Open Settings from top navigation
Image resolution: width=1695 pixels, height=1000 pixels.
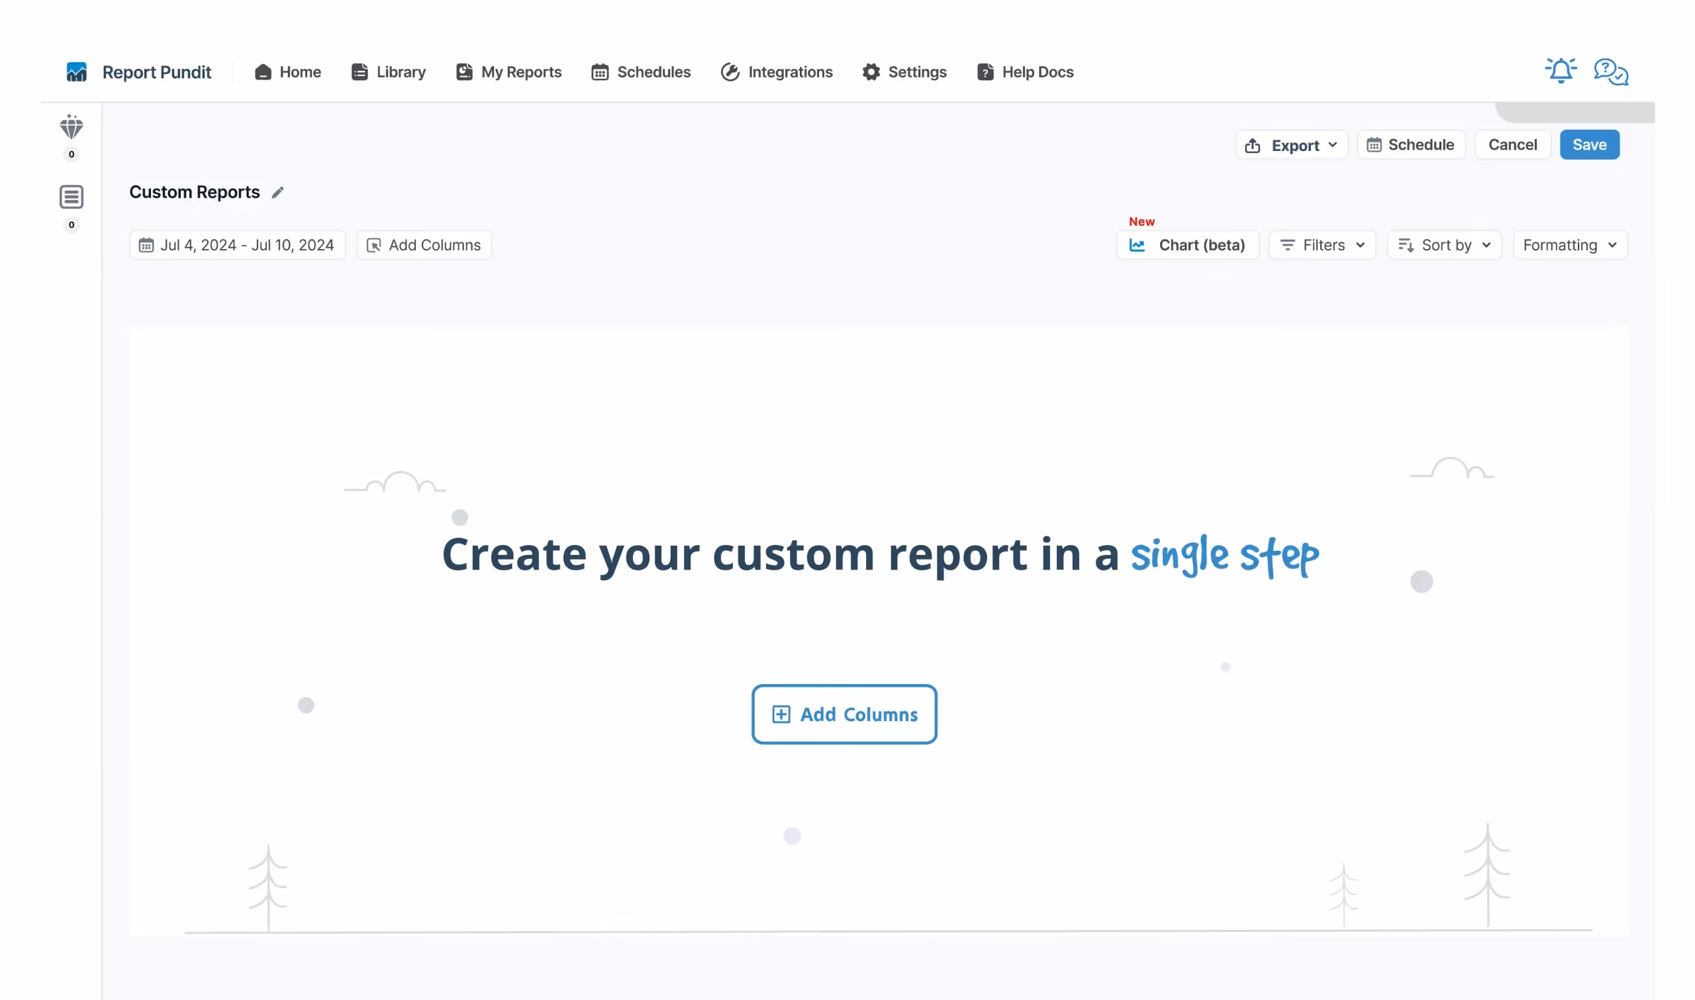(904, 72)
